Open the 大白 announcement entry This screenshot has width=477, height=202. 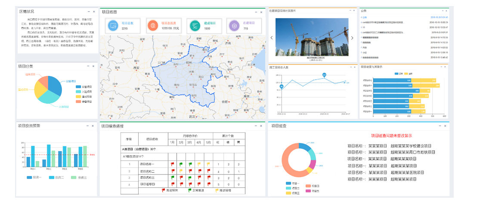tap(365, 47)
